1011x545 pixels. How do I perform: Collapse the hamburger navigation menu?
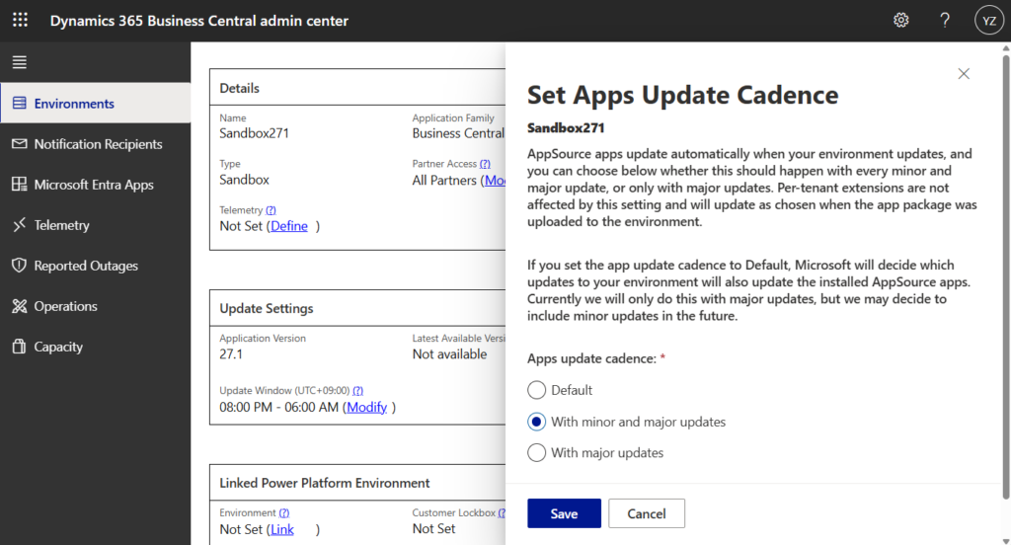coord(20,62)
